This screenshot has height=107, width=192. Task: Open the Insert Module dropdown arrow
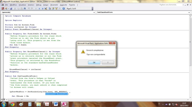point(8,9)
